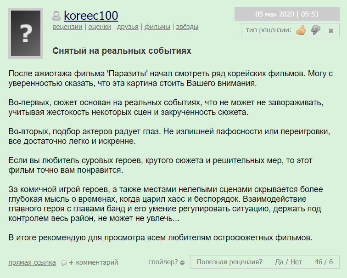Viewport: 347px width, 278px height.
Task: Click the grey X review type icon
Action: click(331, 31)
